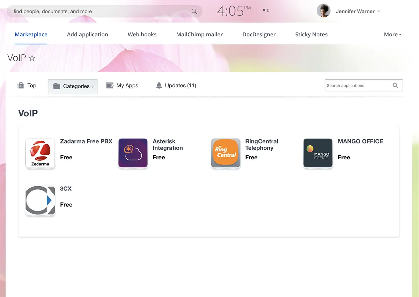Open the Zadarma Free PBX title link
The width and height of the screenshot is (419, 297).
click(x=86, y=142)
